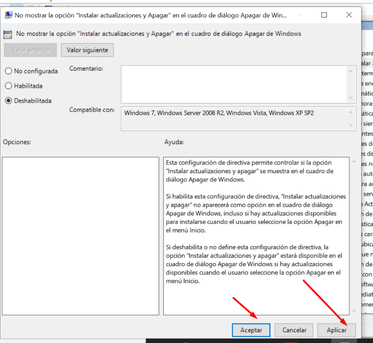Confirm changes with the Aceptar button
The image size is (373, 343).
[x=251, y=330]
